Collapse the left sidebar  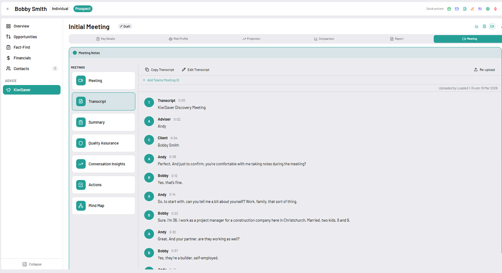click(x=32, y=264)
